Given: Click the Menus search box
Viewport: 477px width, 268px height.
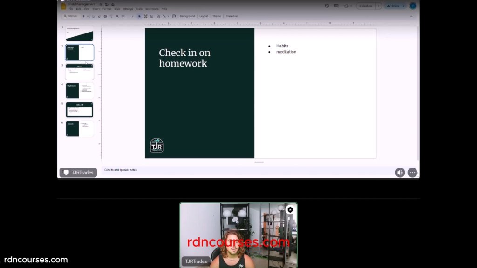Looking at the screenshot, I should (71, 16).
